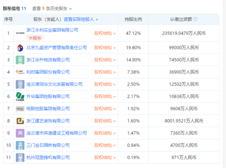Click the green 华升 logo icon
Viewport: 226px width, 168px height.
pos(20,60)
